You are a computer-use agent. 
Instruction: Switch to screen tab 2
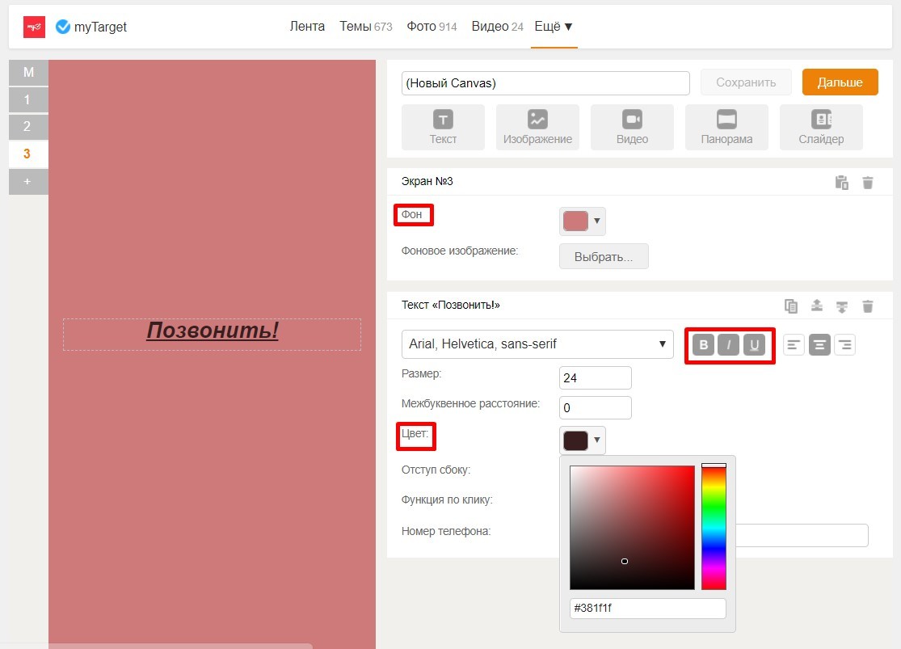[x=27, y=127]
